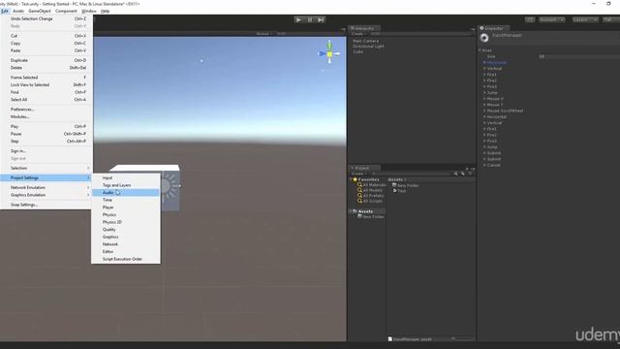
Task: Expand the Mouse ScrollWheel axis entry
Action: click(x=484, y=111)
